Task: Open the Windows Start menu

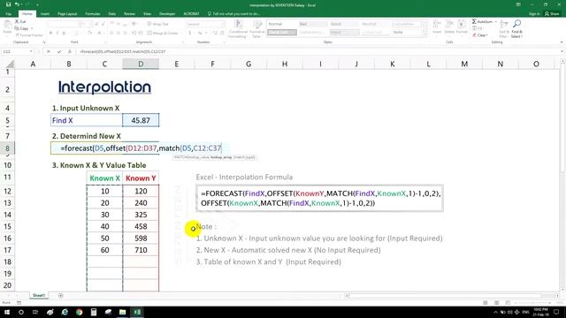Action: 6,312
